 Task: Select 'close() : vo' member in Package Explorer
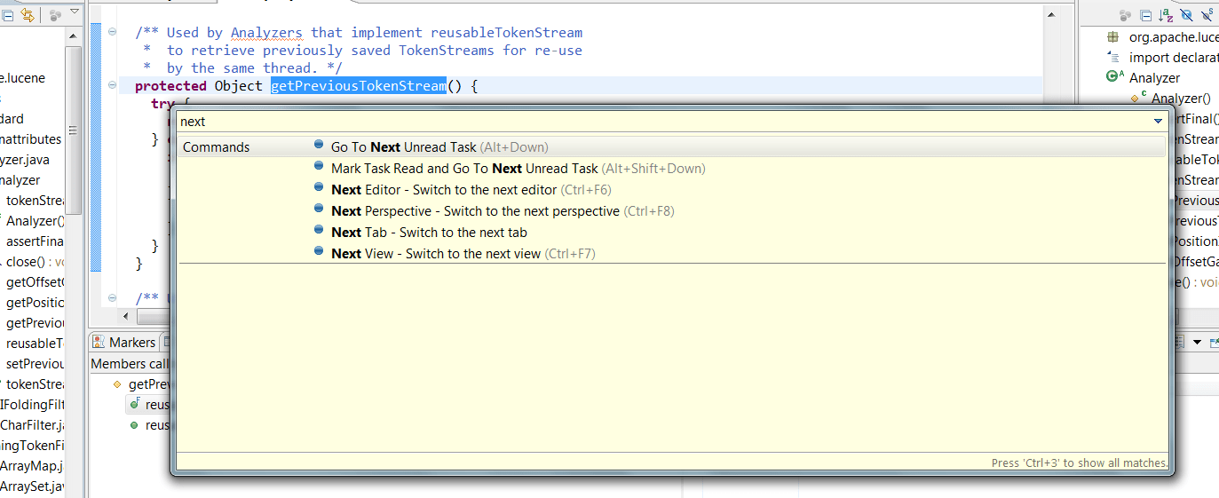[35, 262]
